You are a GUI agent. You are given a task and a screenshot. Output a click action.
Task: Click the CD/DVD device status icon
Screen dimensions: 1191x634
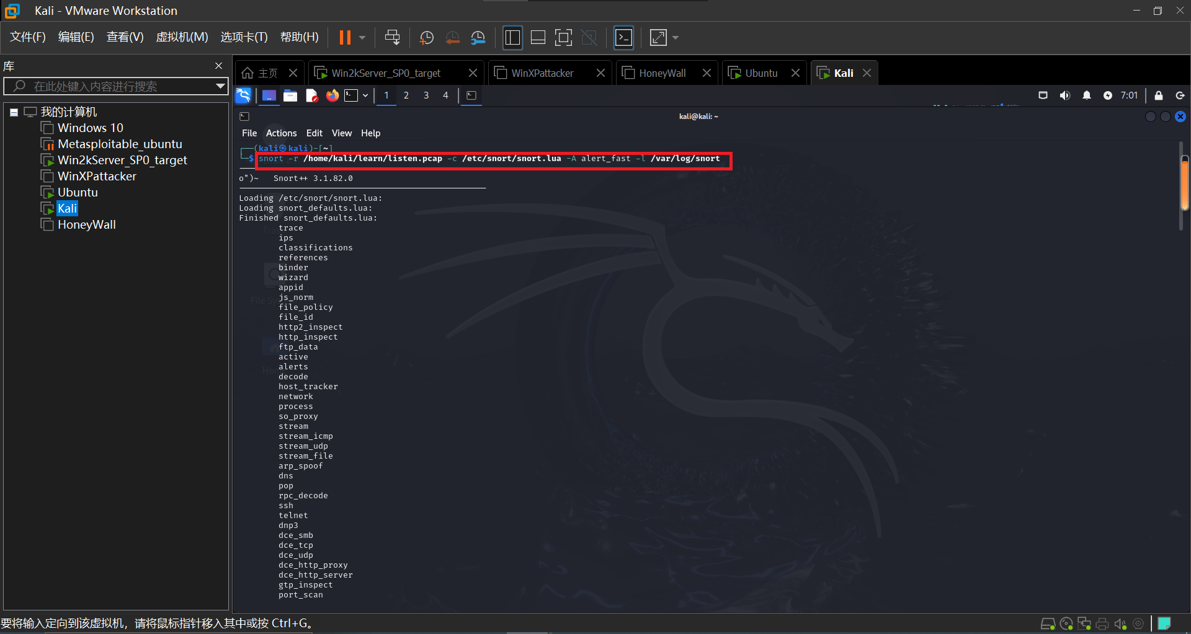point(1066,624)
